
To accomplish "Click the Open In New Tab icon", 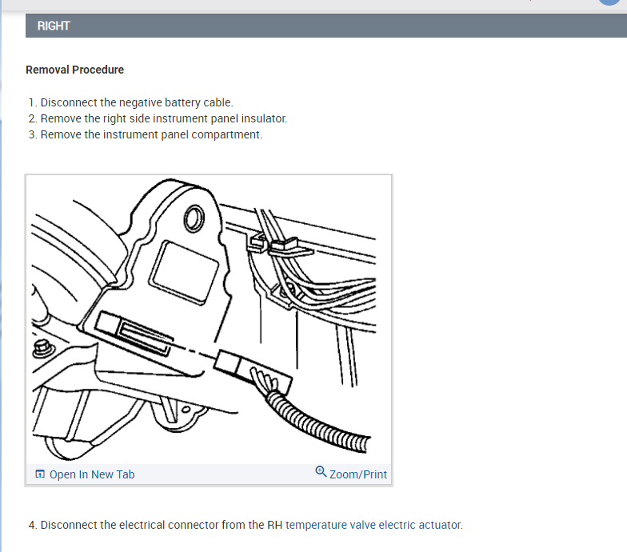I will pos(40,474).
